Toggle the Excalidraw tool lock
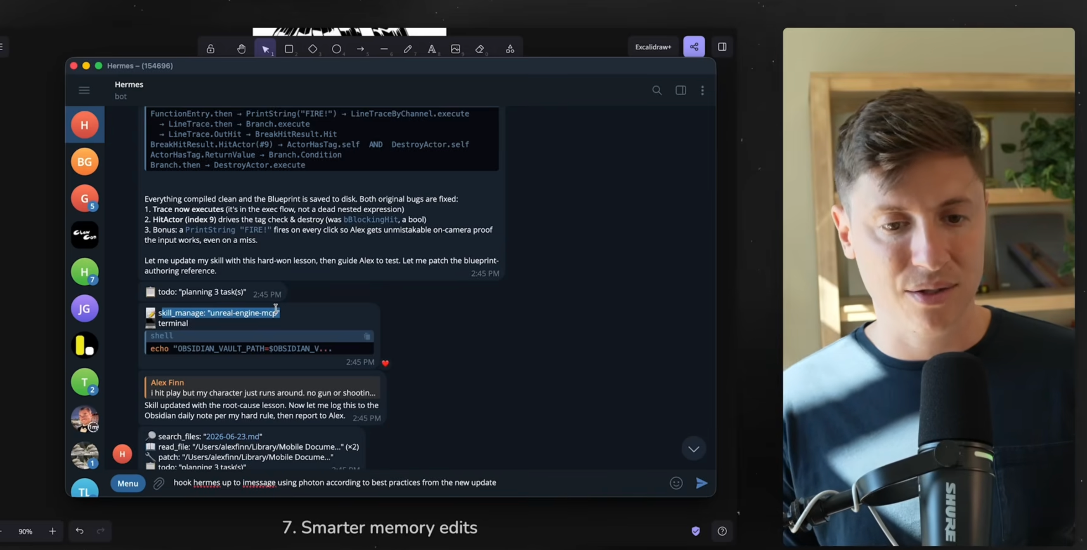The height and width of the screenshot is (550, 1087). click(210, 49)
